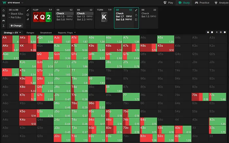
Task: Click the AKs cell in the matrix
Action: 27,39
